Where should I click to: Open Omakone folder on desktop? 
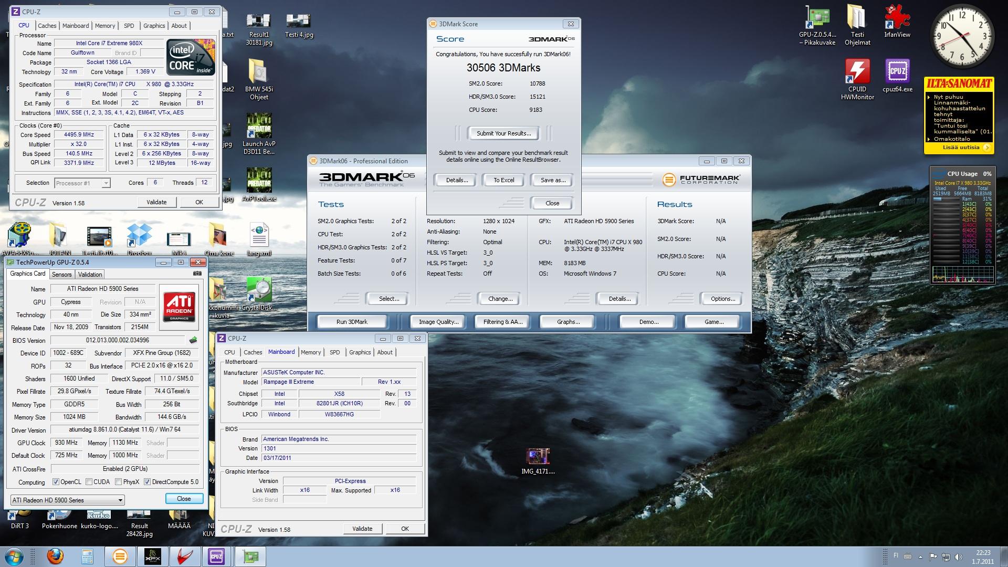219,239
